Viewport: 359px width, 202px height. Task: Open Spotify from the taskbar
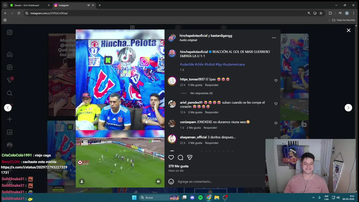[x=200, y=198]
